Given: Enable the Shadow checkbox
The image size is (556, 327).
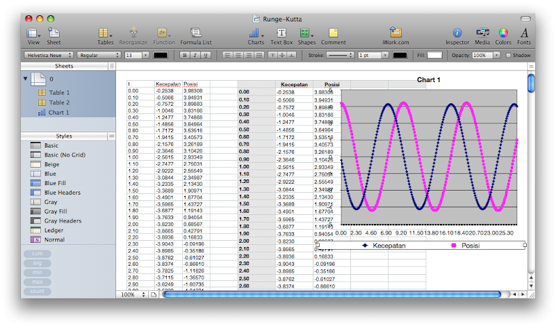Looking at the screenshot, I should pyautogui.click(x=508, y=55).
